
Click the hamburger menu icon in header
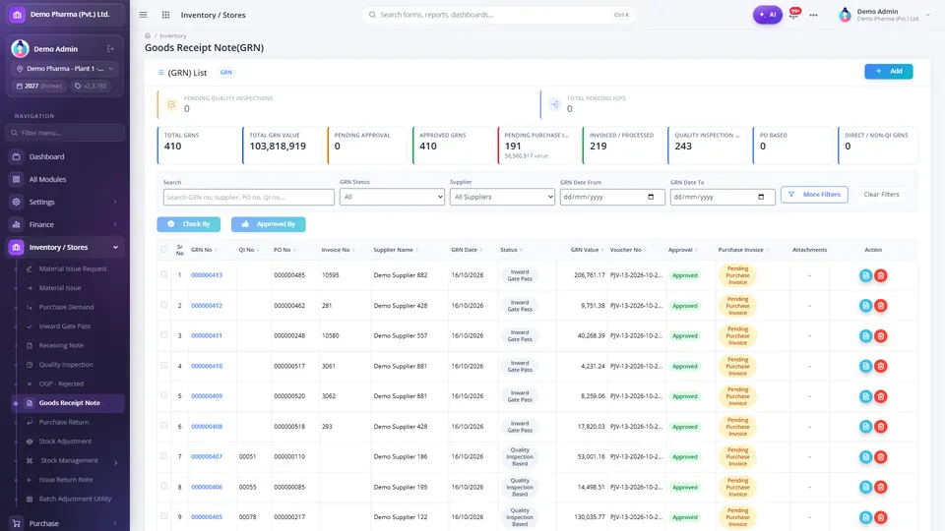pyautogui.click(x=143, y=15)
